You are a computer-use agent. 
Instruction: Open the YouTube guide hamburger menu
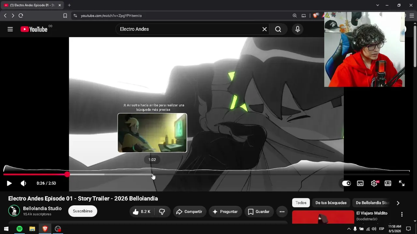(x=10, y=29)
